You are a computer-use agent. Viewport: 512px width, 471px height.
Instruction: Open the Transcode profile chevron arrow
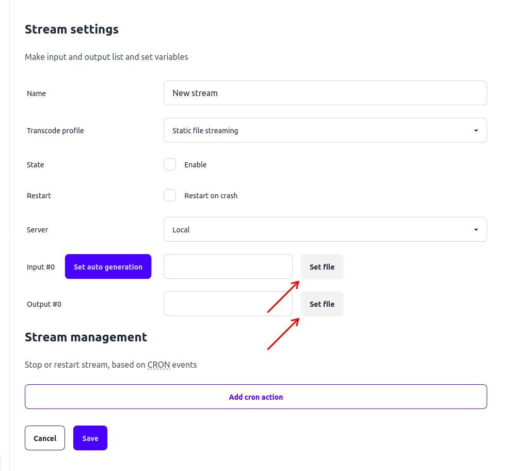475,130
